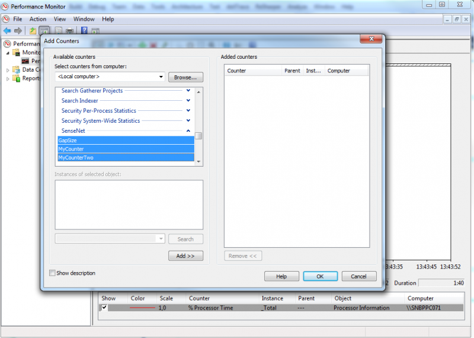The image size is (474, 338).
Task: Select the Performance Monitor graph icon in tree
Action: tap(25, 61)
